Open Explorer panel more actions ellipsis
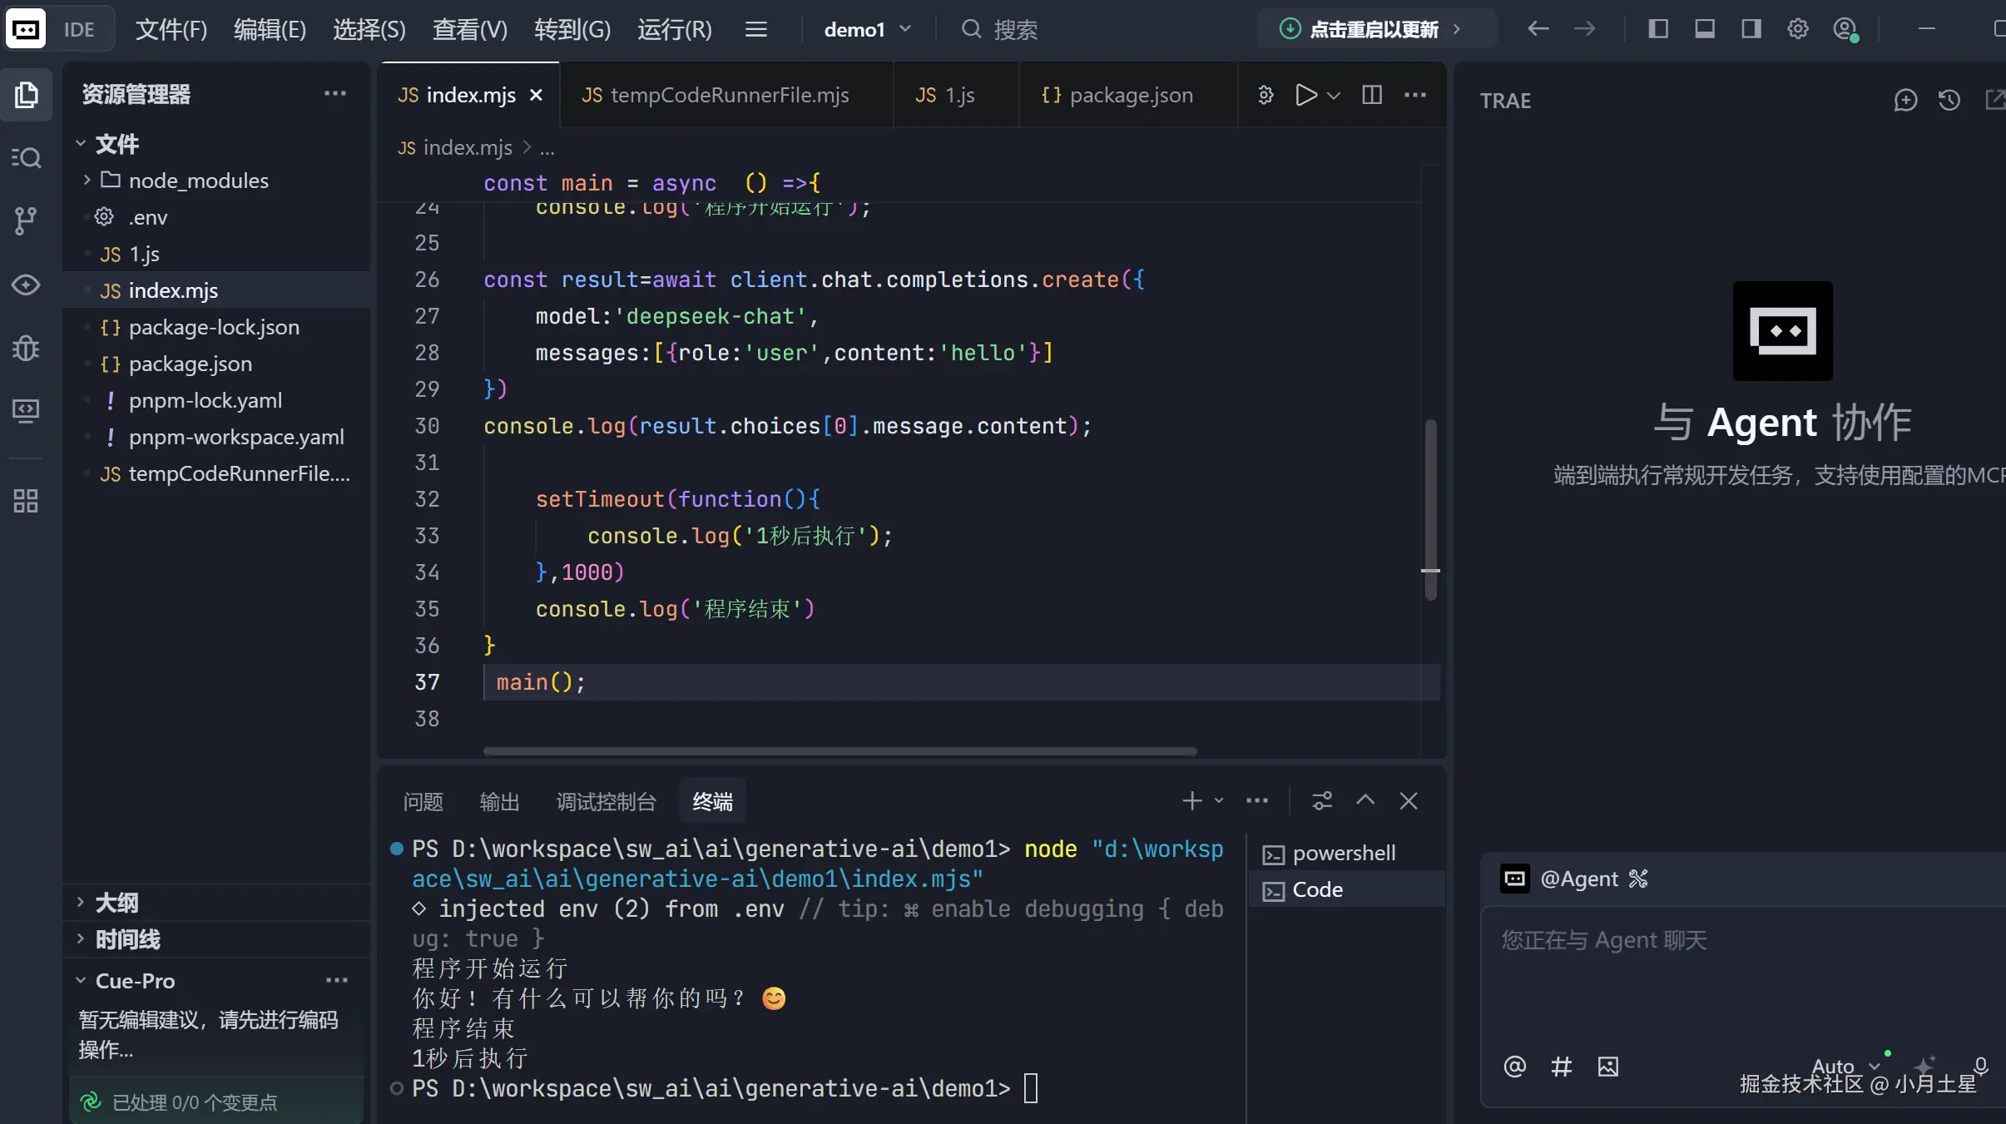 tap(335, 93)
